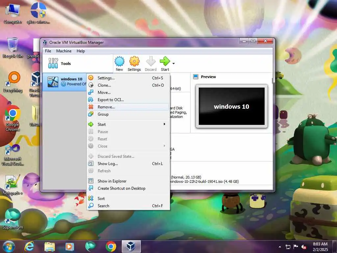The width and height of the screenshot is (337, 253).
Task: Open the Notepad++ desktop shortcut
Action: [13, 185]
